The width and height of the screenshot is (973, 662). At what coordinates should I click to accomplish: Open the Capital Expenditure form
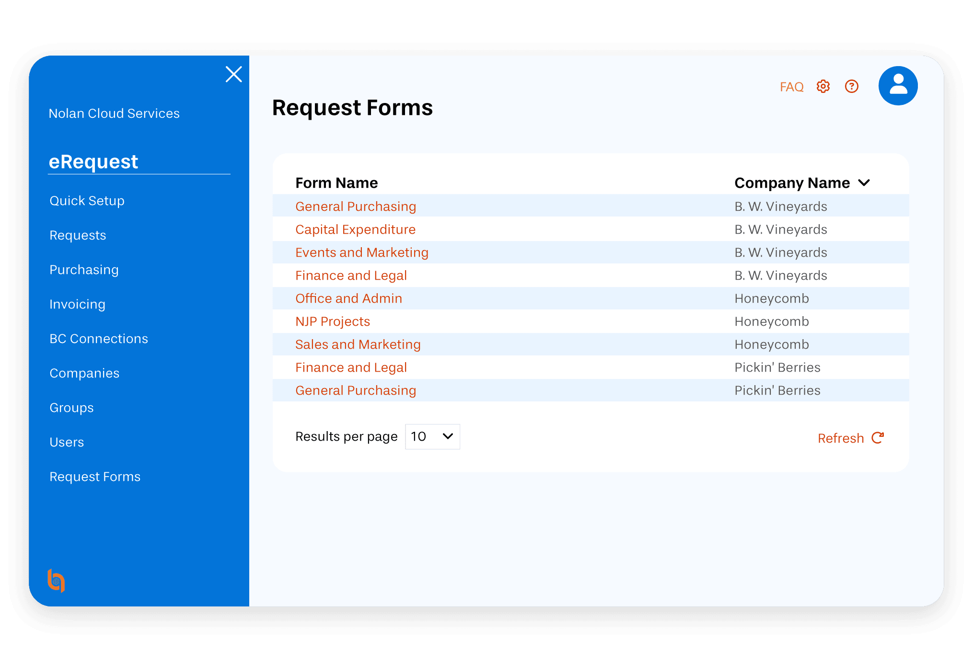pos(355,229)
